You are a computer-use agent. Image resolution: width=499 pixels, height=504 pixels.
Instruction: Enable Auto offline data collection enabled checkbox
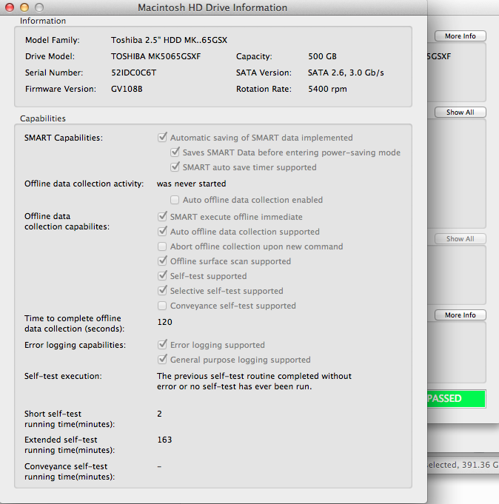pyautogui.click(x=175, y=200)
